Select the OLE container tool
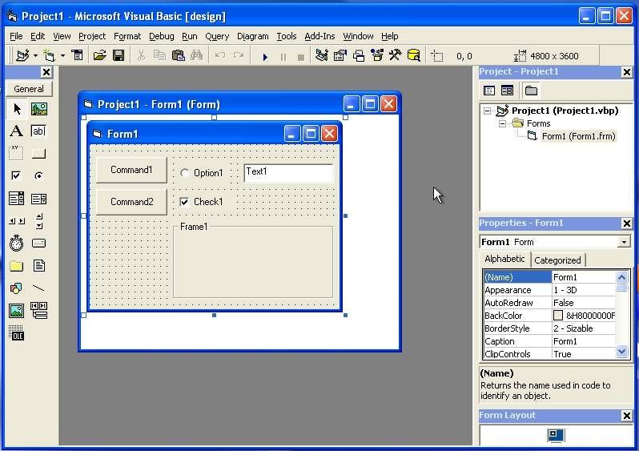 click(16, 333)
